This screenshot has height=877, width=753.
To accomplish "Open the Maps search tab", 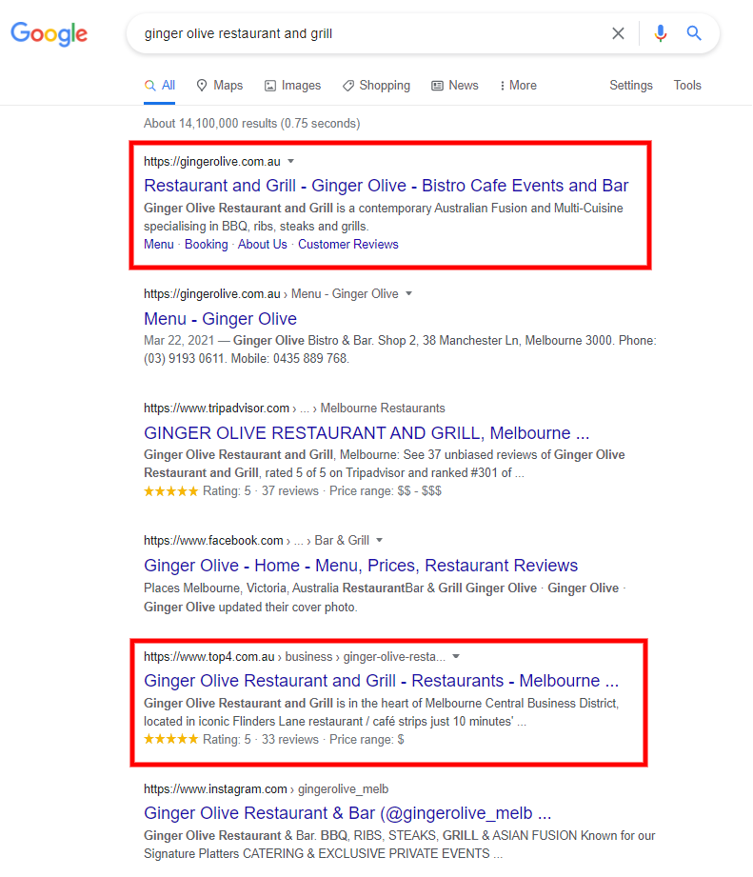I will [x=219, y=86].
